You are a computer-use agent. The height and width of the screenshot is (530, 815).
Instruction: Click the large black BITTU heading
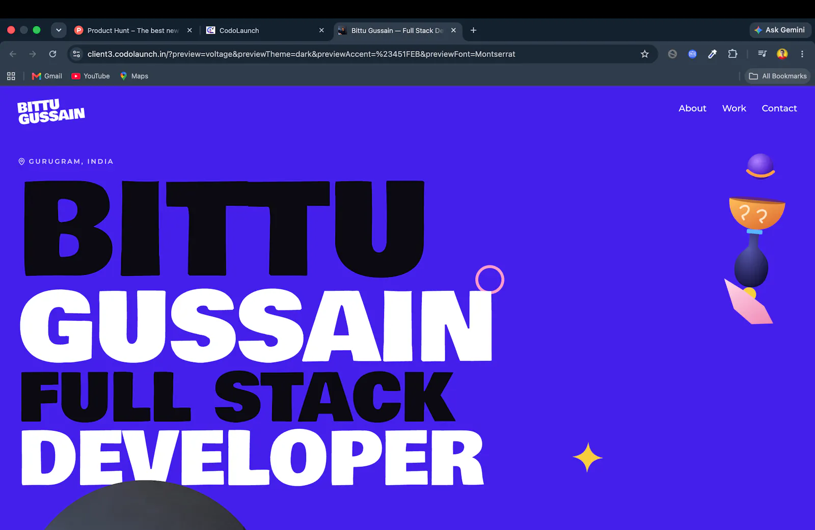224,229
